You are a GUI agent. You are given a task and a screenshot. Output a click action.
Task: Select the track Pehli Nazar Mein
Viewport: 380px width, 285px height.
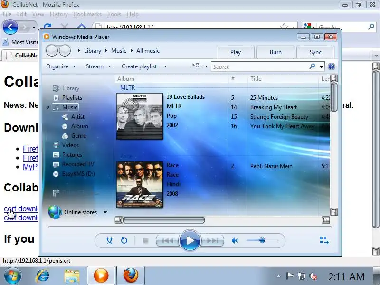[x=271, y=166]
